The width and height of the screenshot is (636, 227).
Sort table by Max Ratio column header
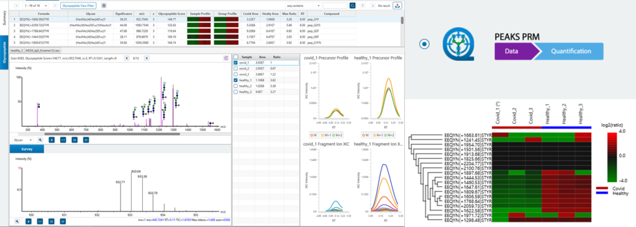[289, 14]
